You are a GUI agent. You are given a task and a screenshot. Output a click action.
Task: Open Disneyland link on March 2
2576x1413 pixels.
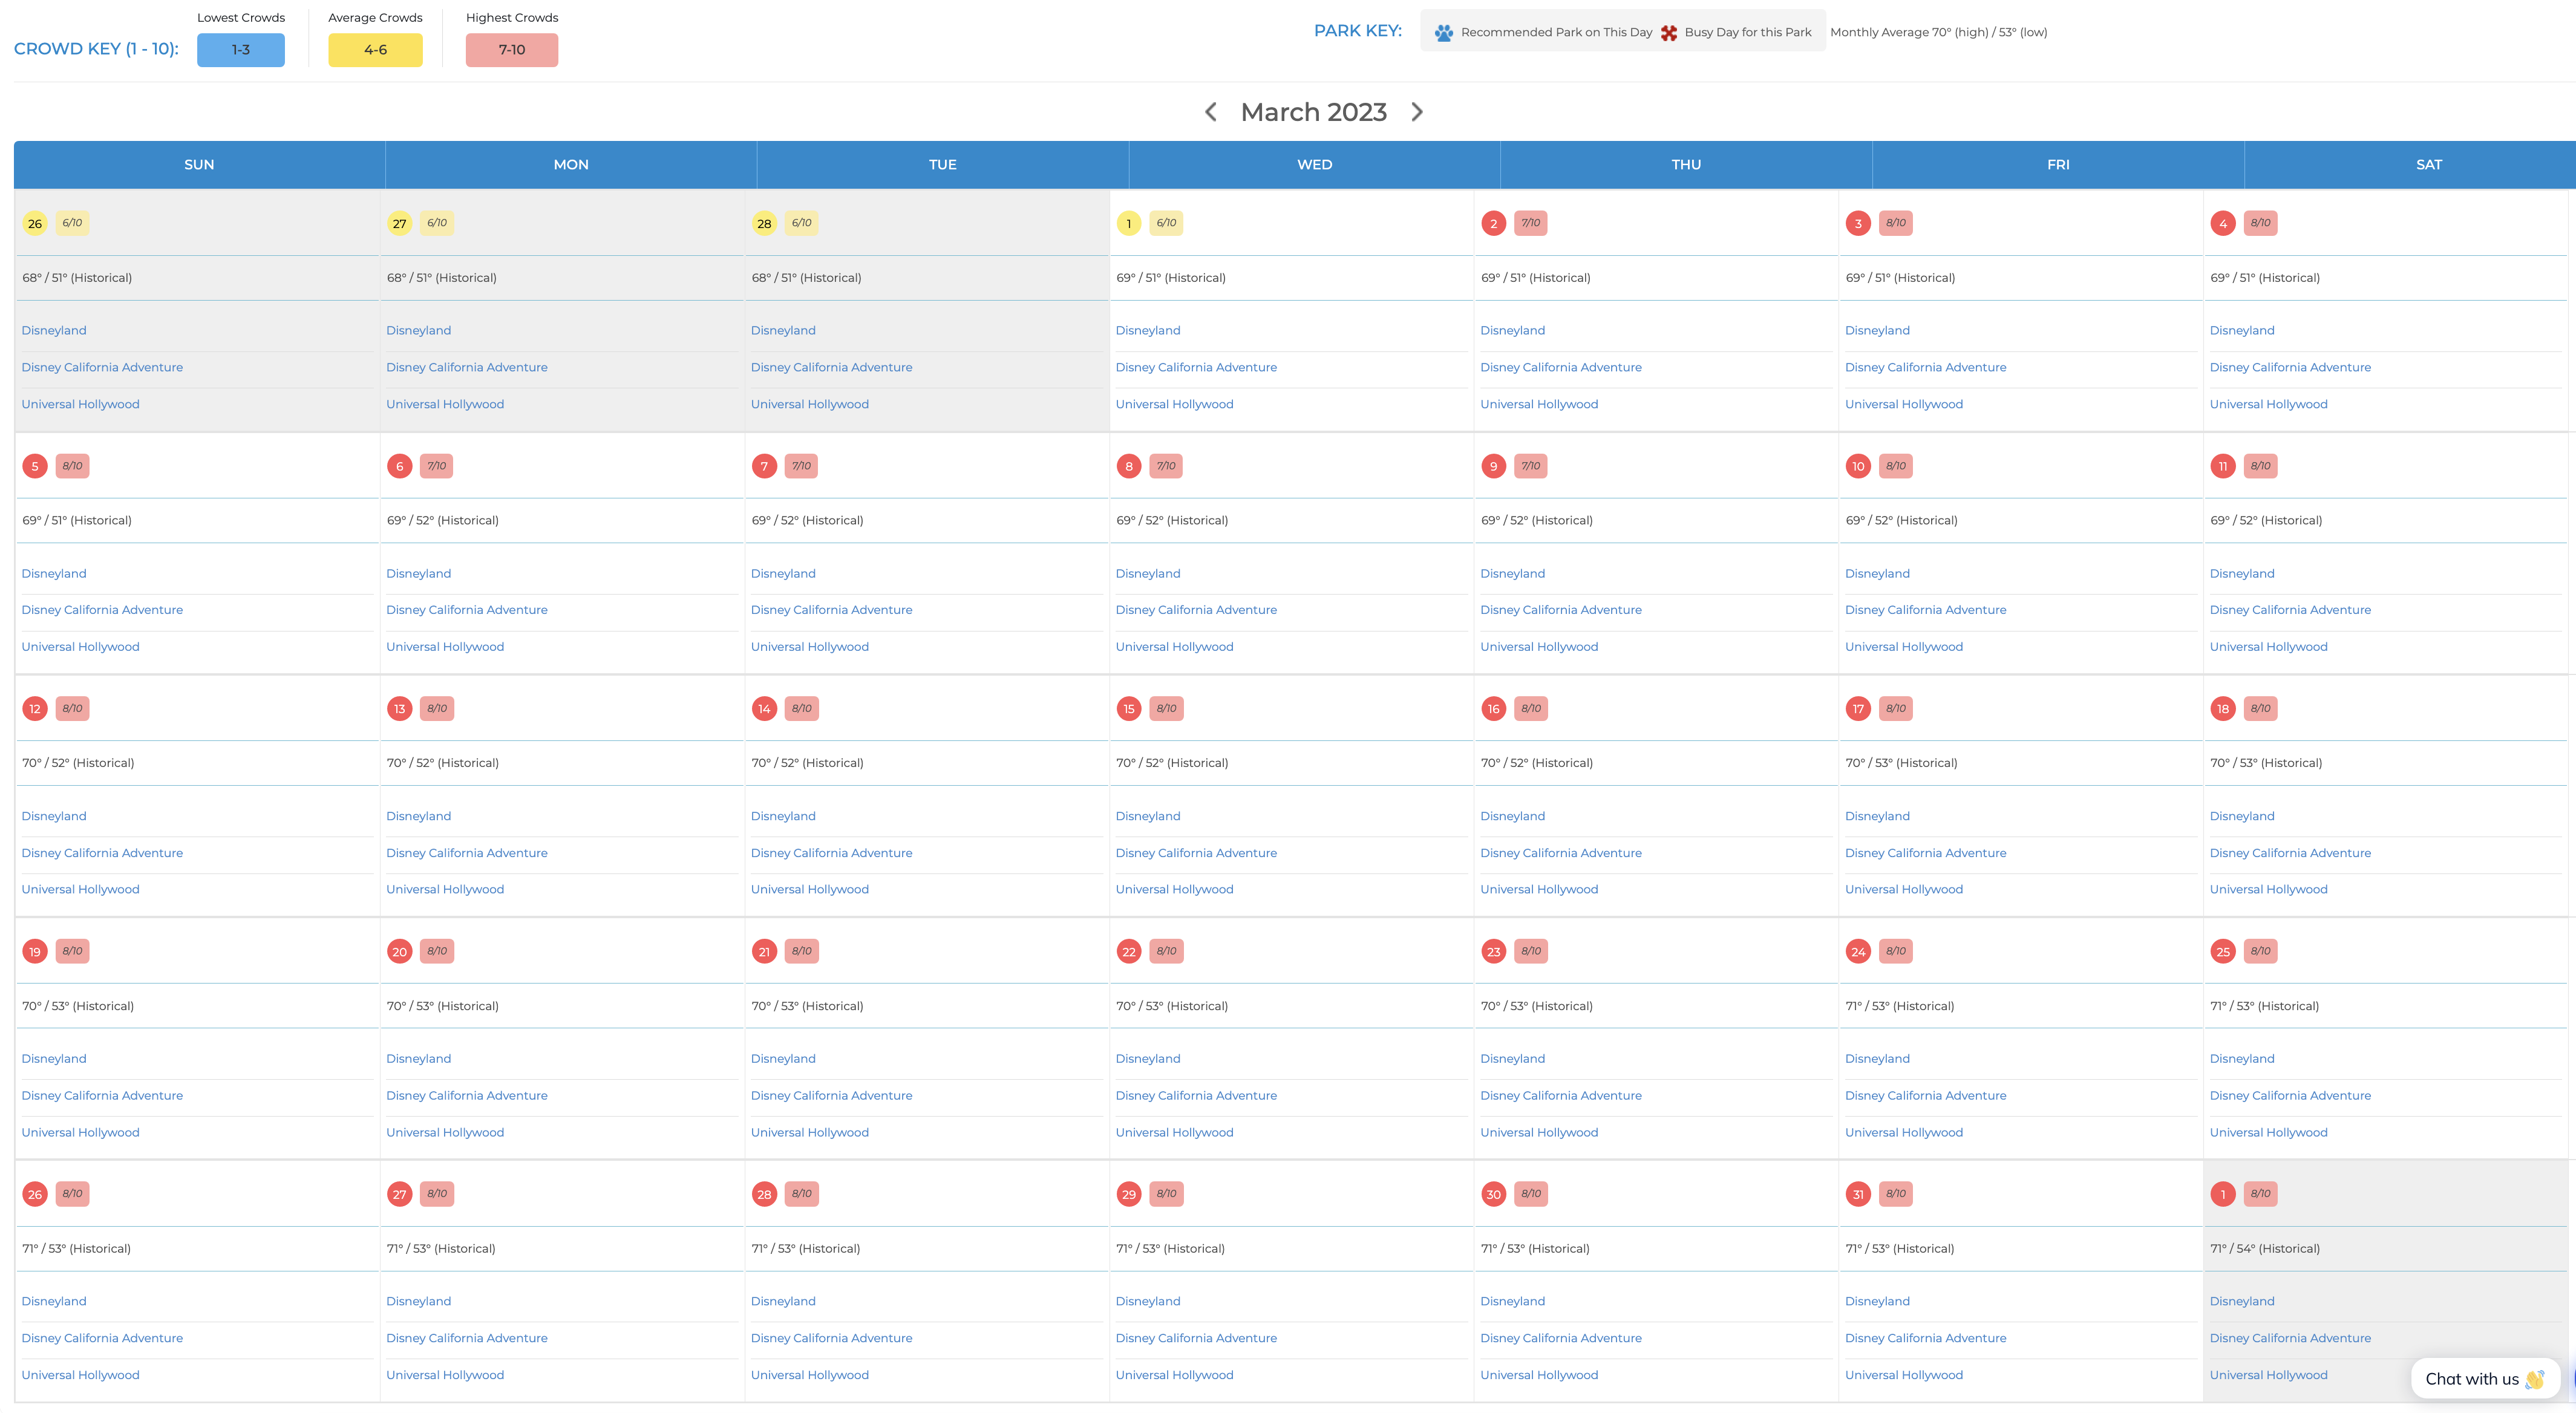pos(1512,331)
